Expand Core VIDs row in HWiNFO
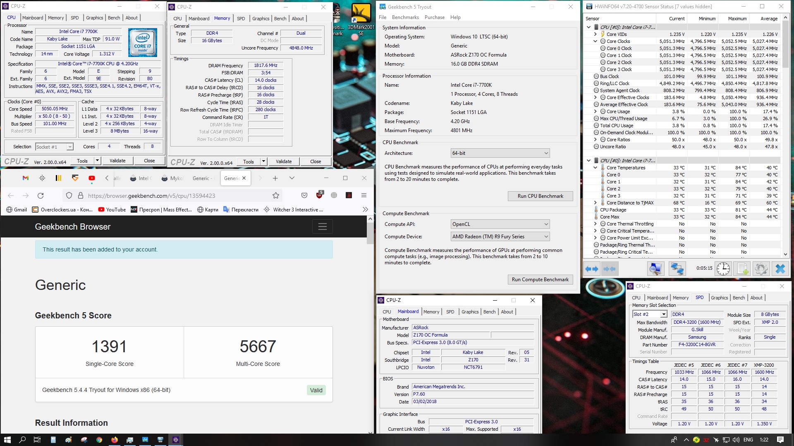794x446 pixels. pos(595,34)
